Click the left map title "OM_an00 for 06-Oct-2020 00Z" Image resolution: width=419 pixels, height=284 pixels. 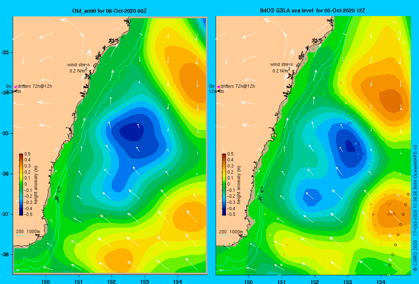(109, 11)
